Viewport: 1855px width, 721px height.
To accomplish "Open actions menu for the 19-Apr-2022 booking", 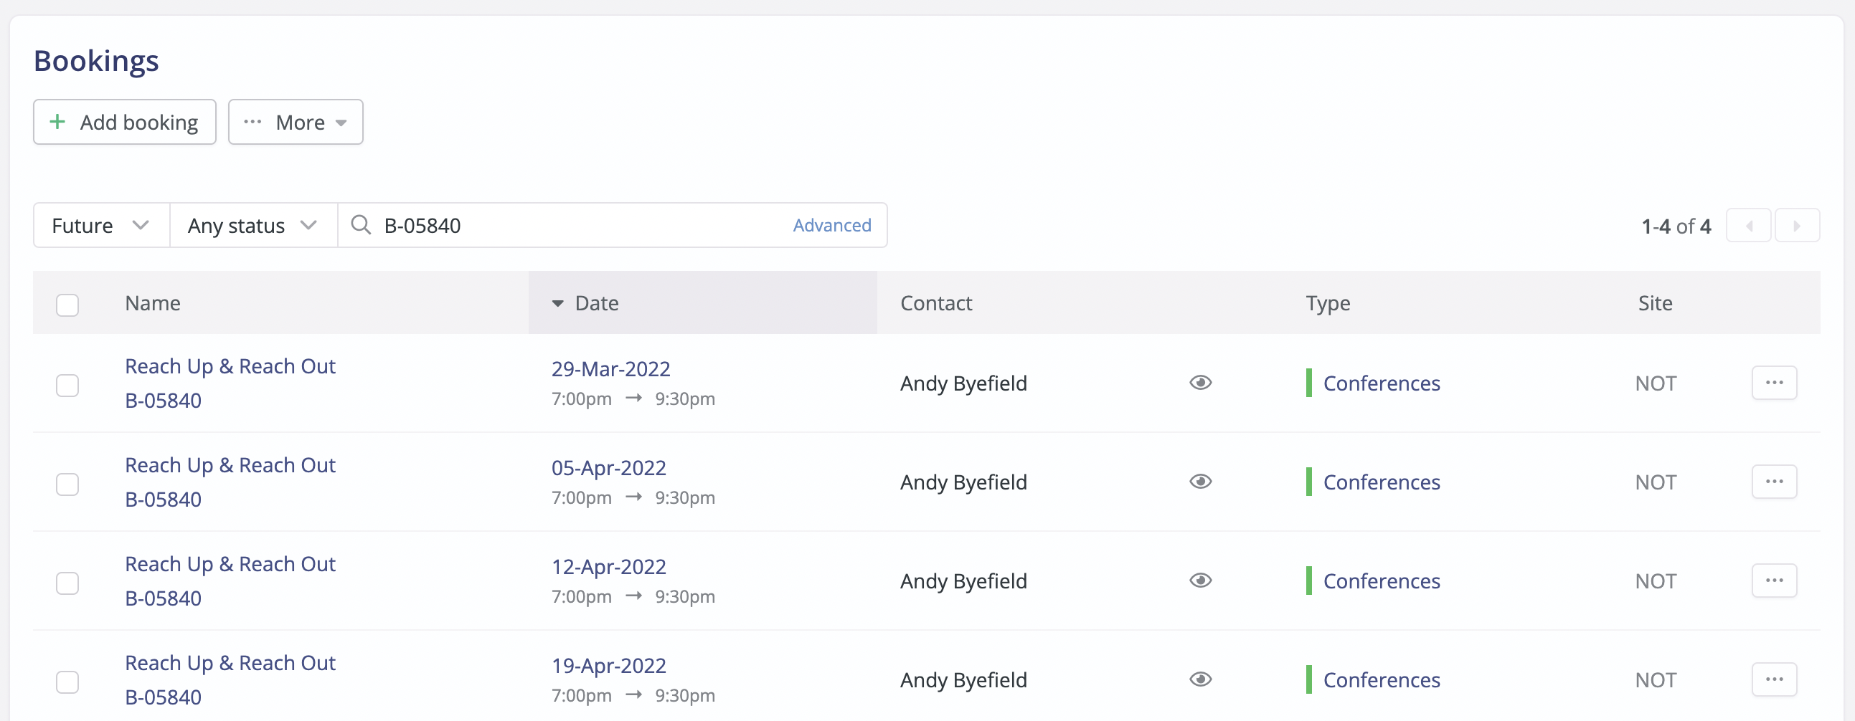I will coord(1775,679).
